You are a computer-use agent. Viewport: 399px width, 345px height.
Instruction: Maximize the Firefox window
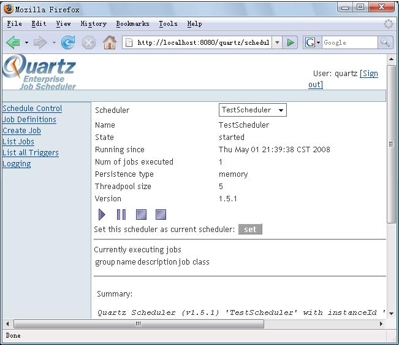(x=360, y=7)
